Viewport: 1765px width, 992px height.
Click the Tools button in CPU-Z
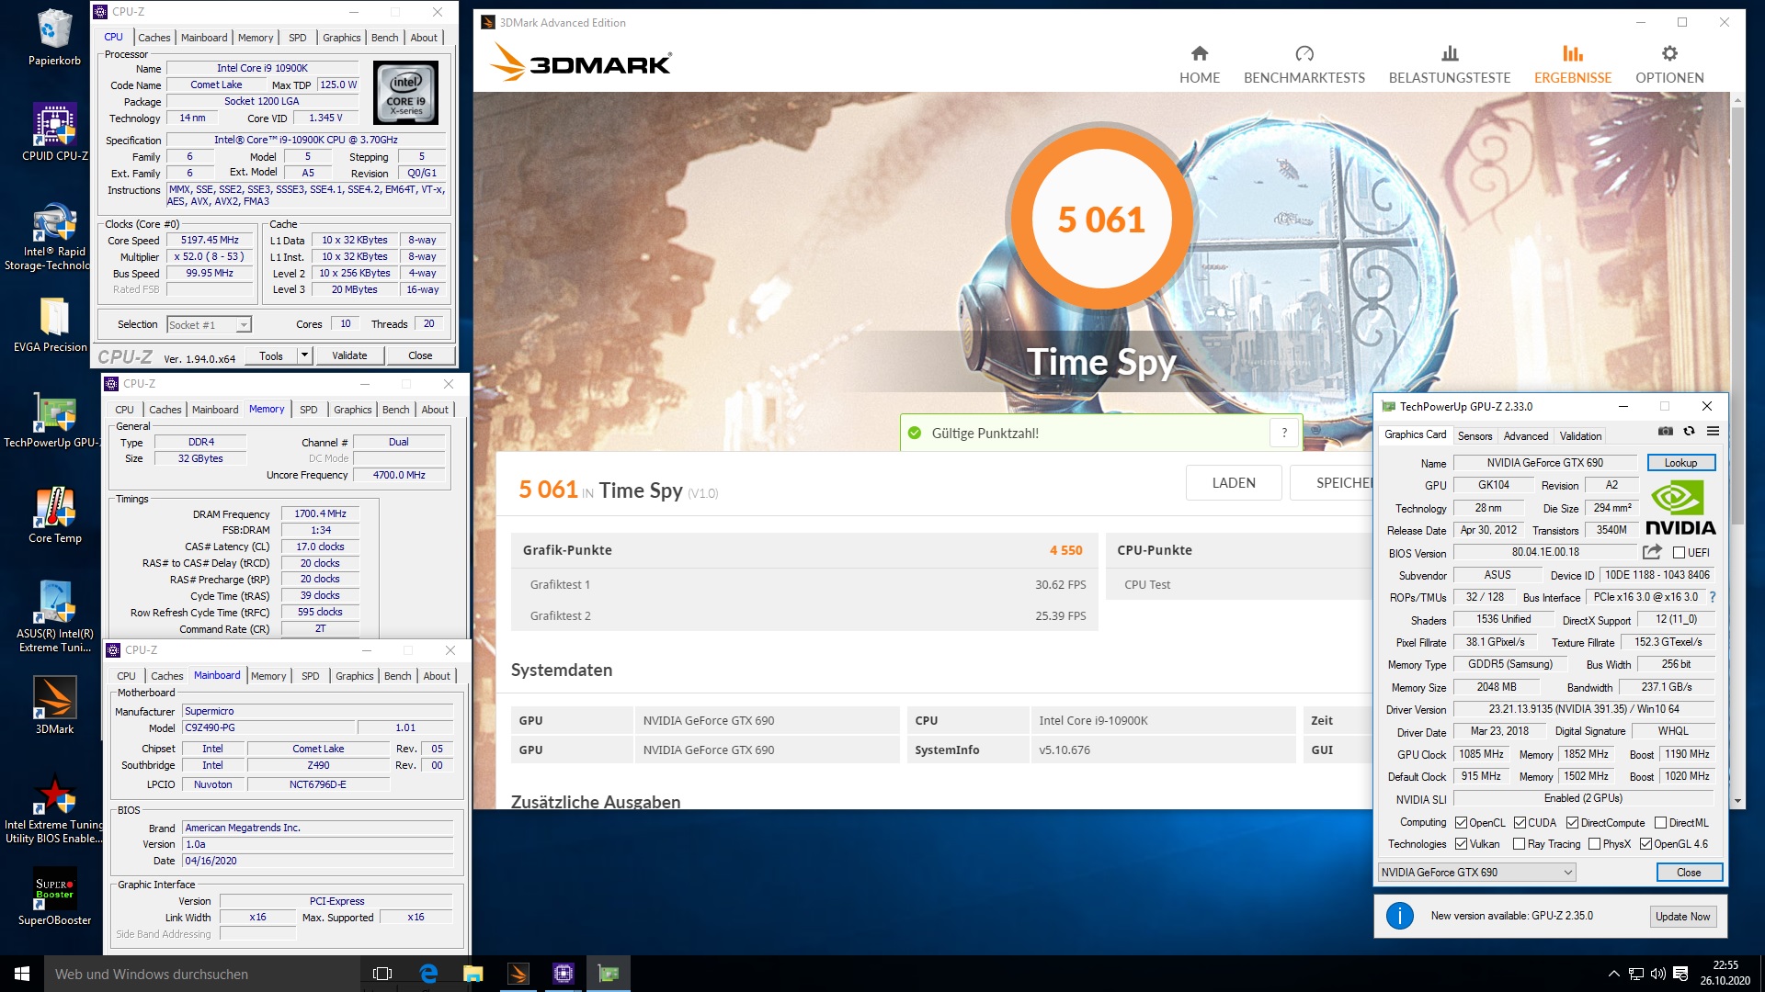tap(271, 355)
